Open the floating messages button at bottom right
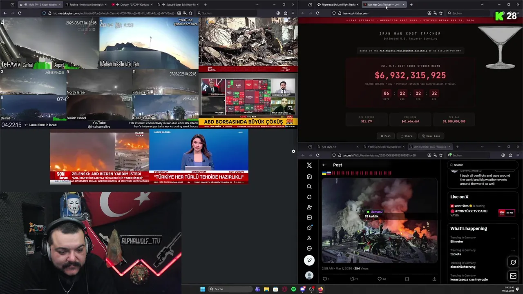Image resolution: width=523 pixels, height=294 pixels. [513, 276]
